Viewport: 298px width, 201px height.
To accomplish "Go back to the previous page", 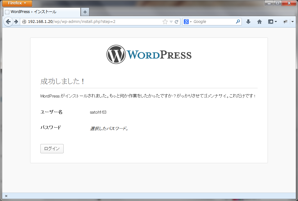I will tap(8, 22).
